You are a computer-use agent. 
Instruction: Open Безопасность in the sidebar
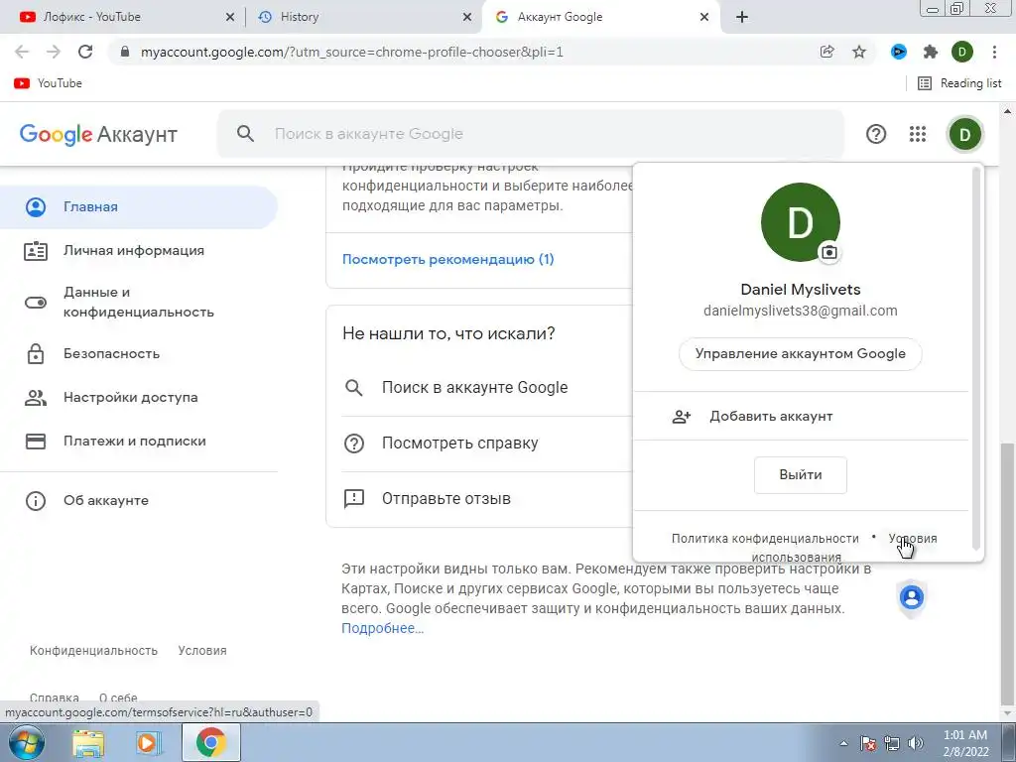point(139,354)
